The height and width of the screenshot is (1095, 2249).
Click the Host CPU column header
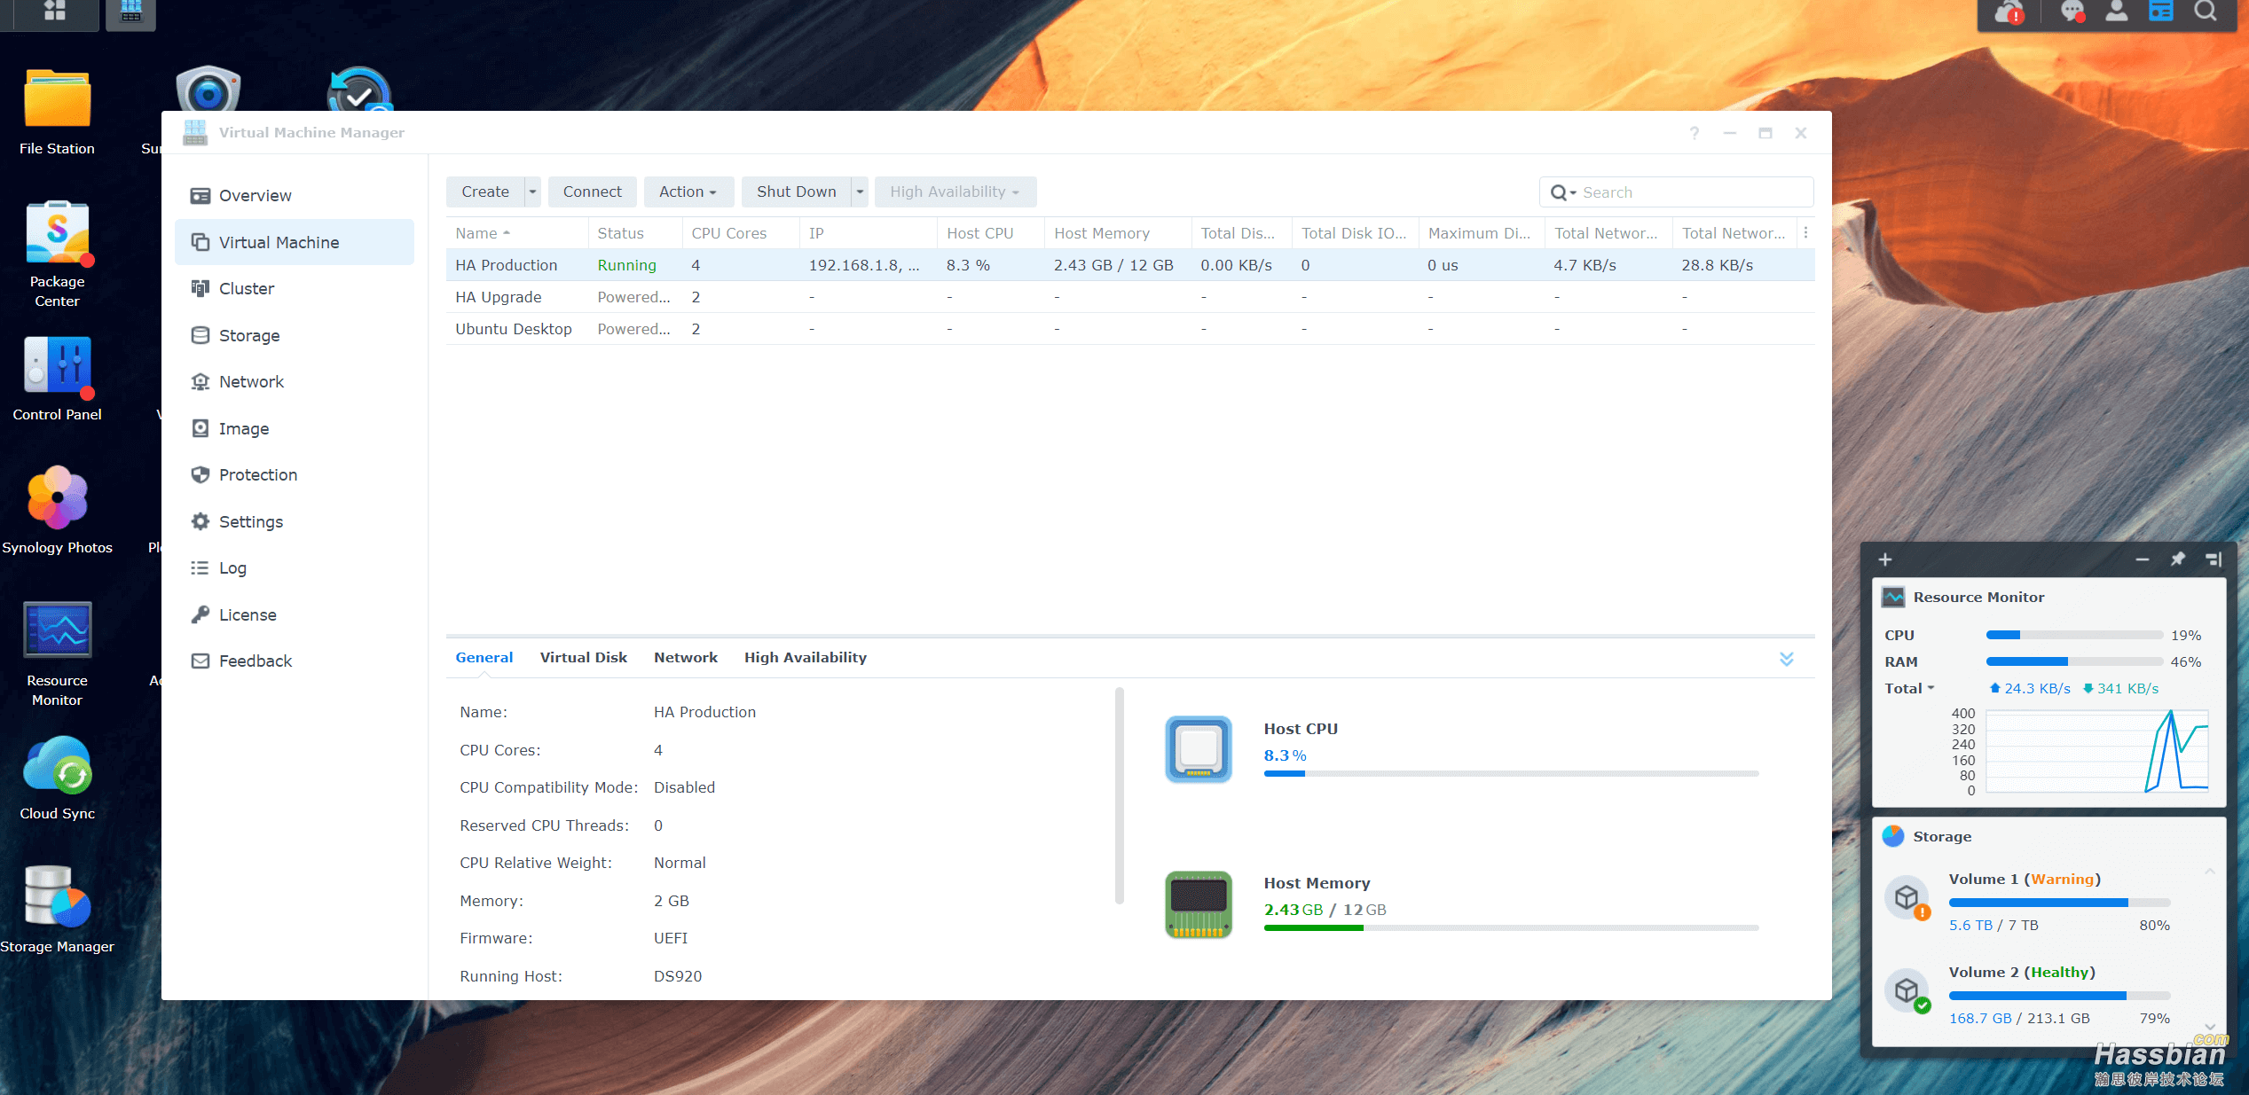tap(990, 233)
